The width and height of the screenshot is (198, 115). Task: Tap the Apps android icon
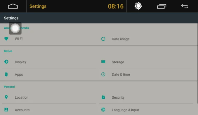pyautogui.click(x=6, y=74)
